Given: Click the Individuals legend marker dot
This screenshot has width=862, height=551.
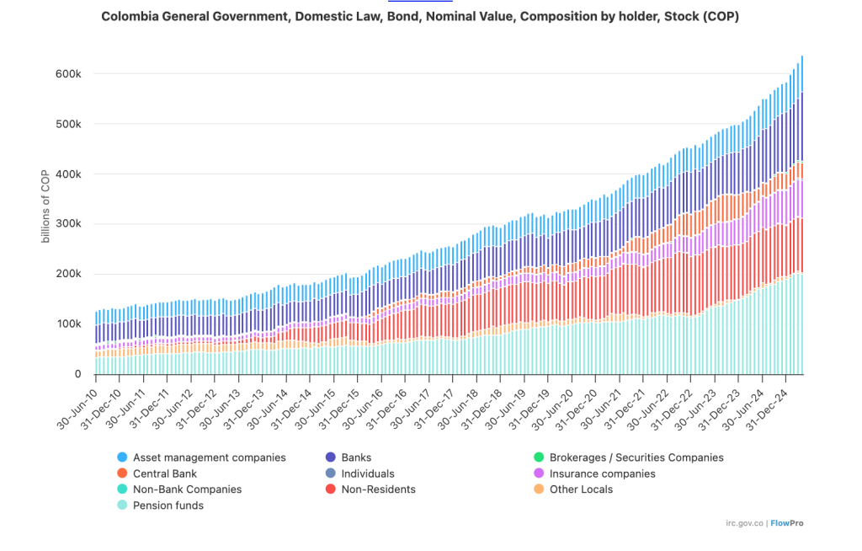Looking at the screenshot, I should pyautogui.click(x=331, y=473).
